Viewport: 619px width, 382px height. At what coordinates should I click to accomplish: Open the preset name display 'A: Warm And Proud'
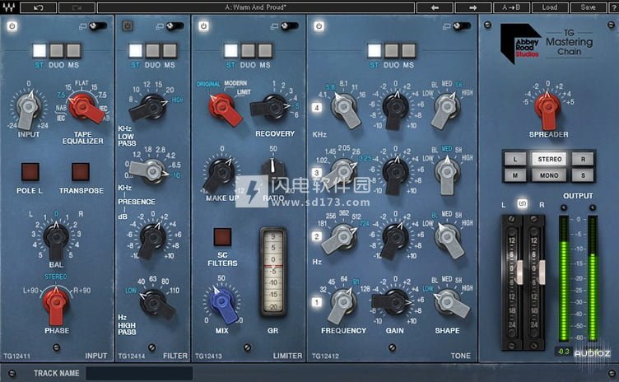(256, 7)
